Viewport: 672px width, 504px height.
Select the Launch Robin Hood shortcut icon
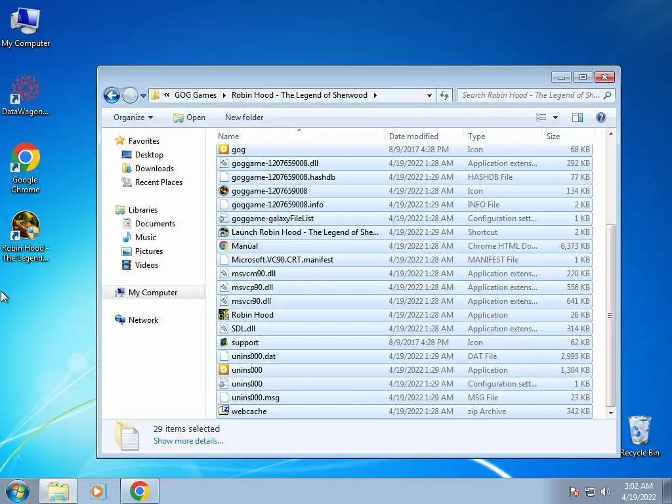pos(223,232)
